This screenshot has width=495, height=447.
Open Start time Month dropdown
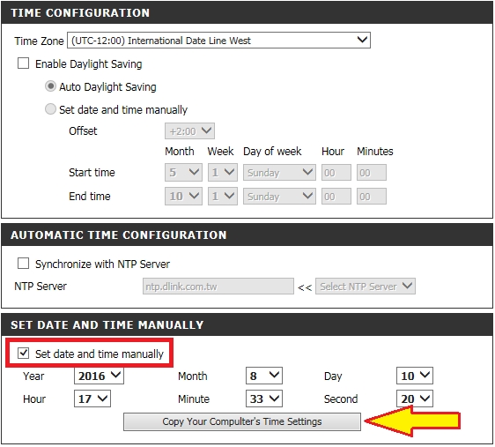(183, 173)
